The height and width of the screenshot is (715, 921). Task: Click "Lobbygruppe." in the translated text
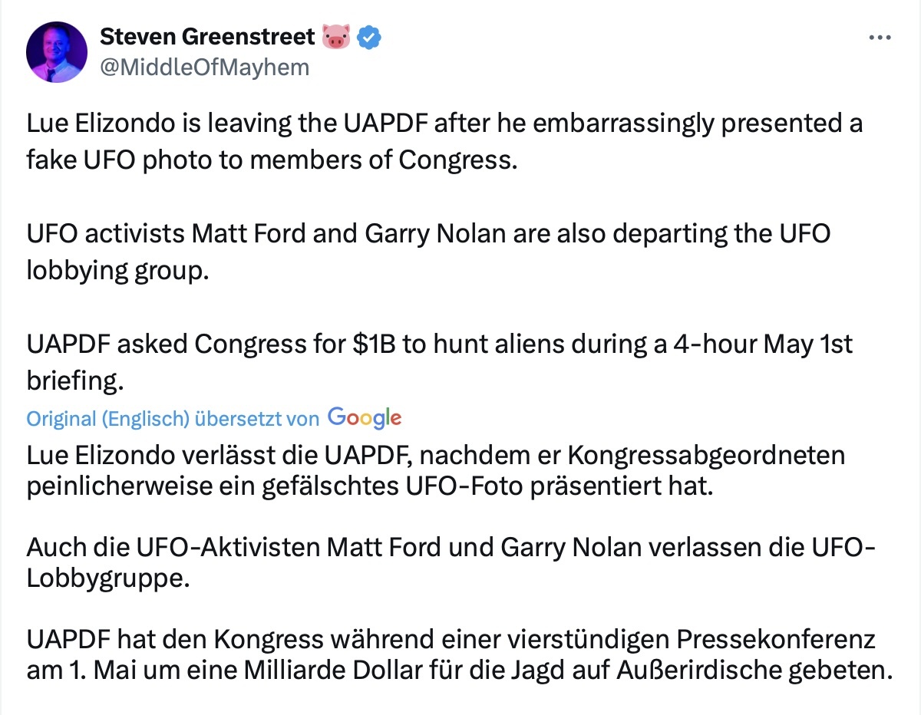click(107, 578)
